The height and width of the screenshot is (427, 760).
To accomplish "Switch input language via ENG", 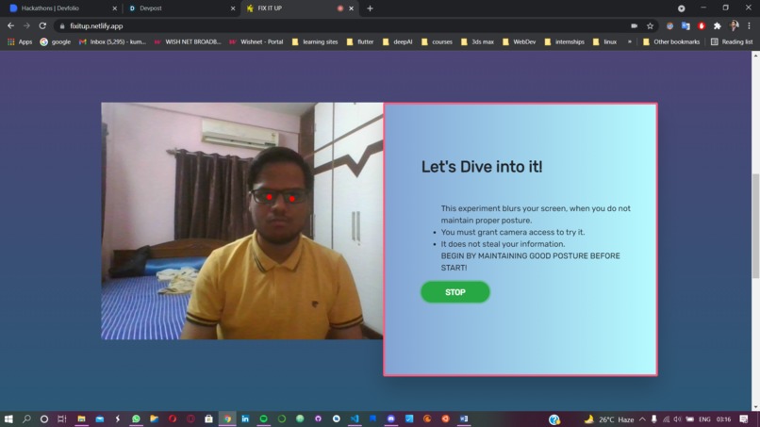I will pos(704,419).
